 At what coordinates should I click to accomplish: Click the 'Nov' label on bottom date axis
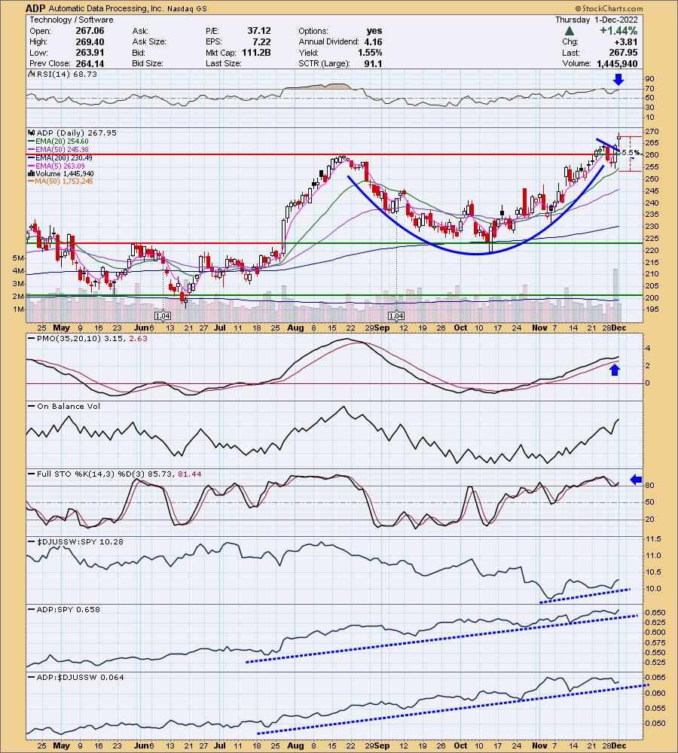point(539,745)
